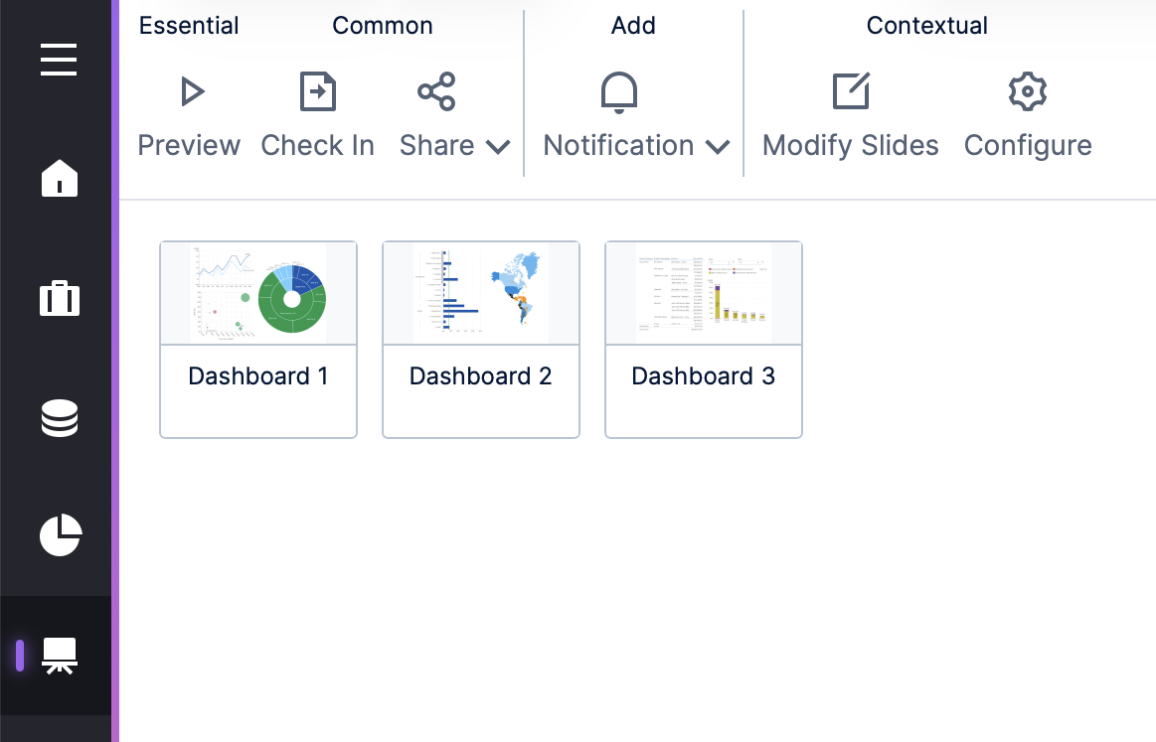Open the hamburger menu icon
This screenshot has width=1156, height=742.
point(59,61)
